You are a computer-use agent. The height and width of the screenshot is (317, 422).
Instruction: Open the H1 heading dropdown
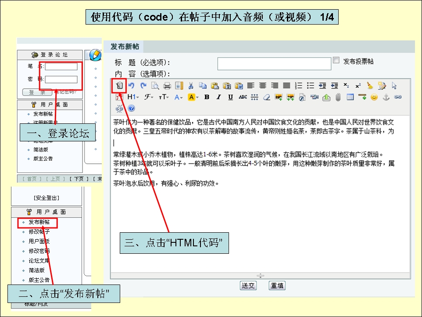[x=133, y=97]
